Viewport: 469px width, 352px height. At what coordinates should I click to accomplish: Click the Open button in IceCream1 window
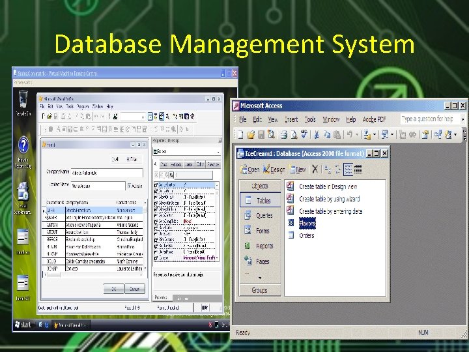tap(249, 169)
